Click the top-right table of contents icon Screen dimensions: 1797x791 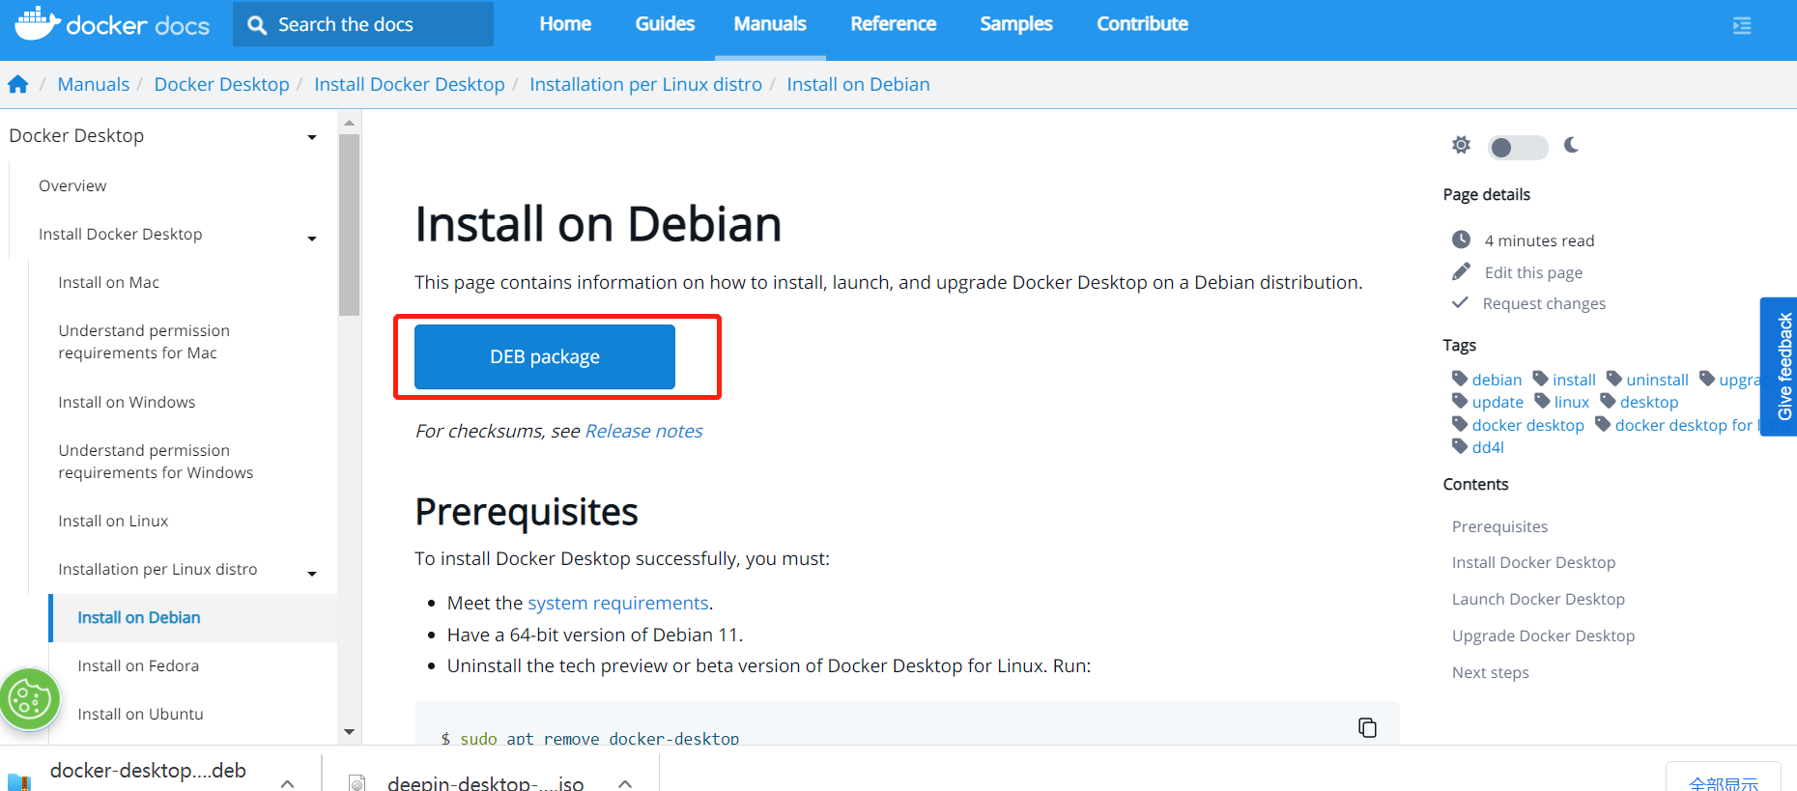click(x=1742, y=25)
